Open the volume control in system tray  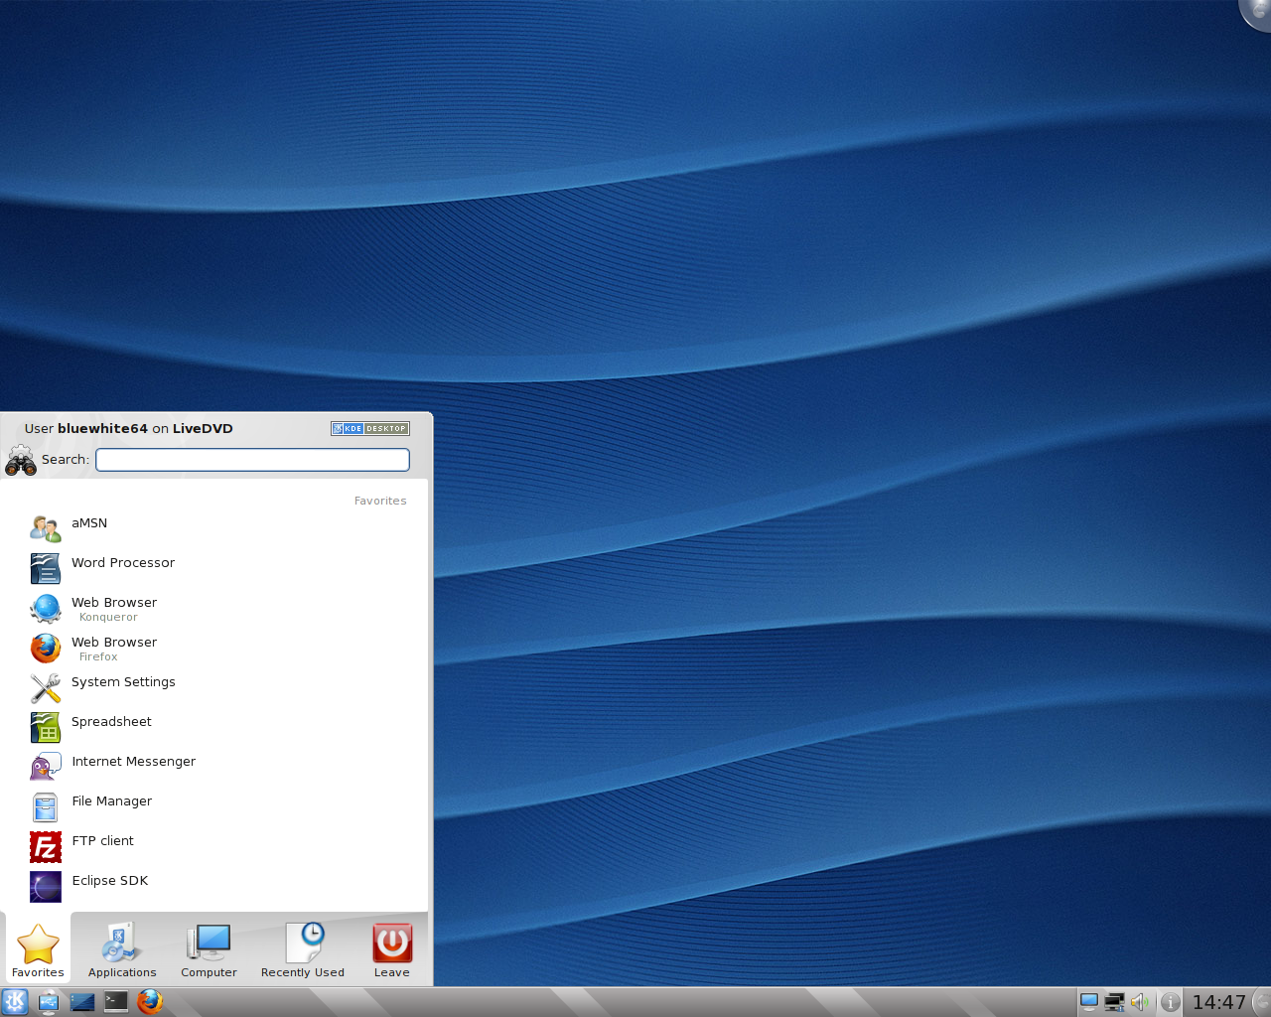pos(1140,1002)
